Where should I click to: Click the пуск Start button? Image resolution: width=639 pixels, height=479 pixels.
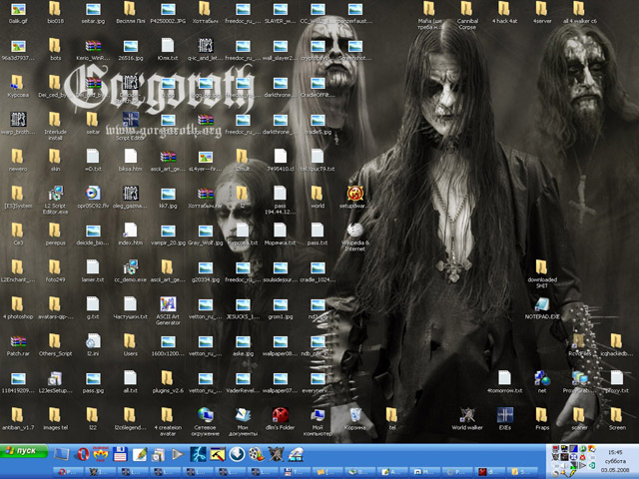(24, 451)
